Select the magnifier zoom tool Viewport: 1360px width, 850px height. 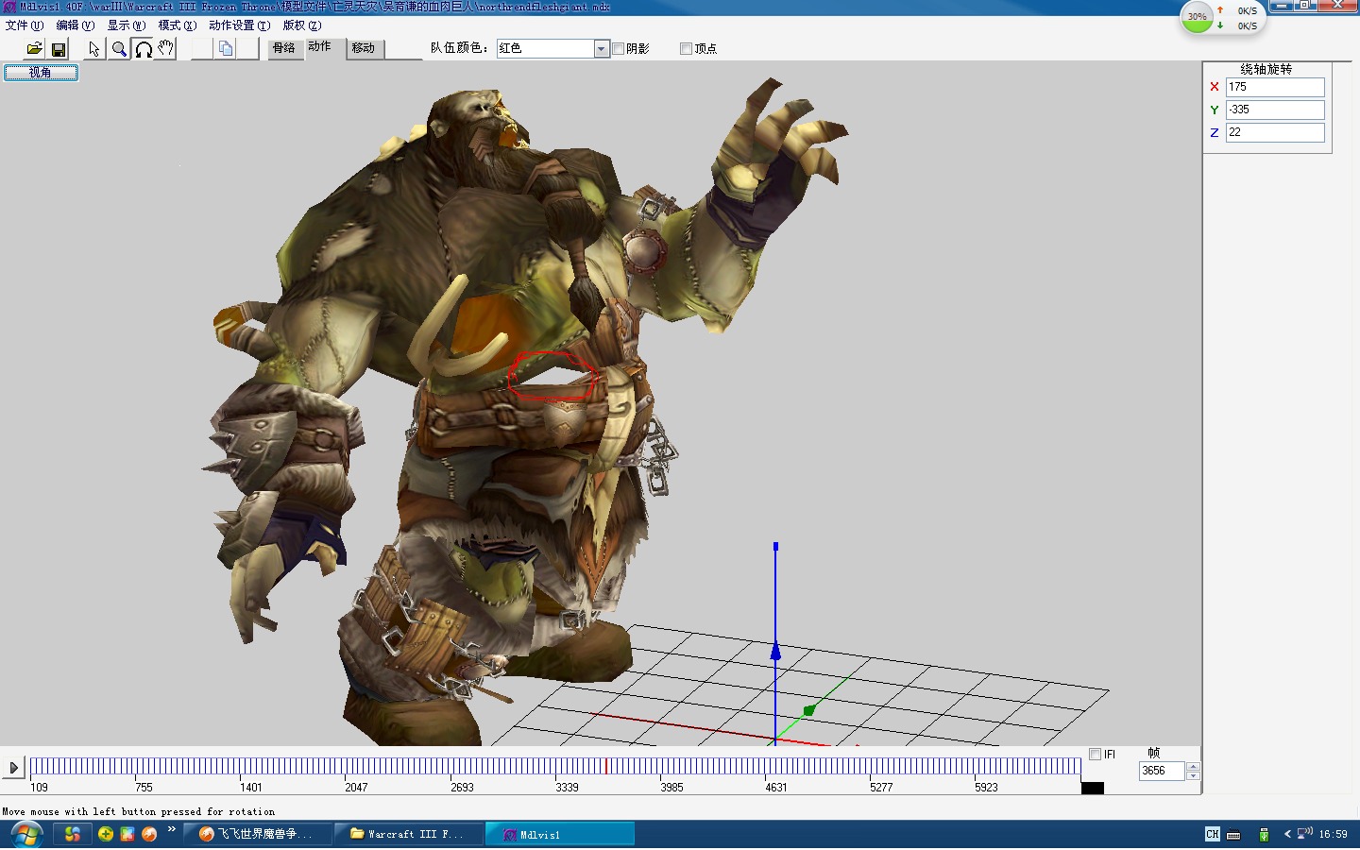pyautogui.click(x=119, y=48)
